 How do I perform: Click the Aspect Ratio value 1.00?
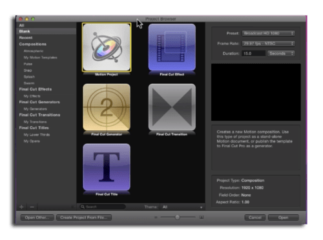(245, 202)
